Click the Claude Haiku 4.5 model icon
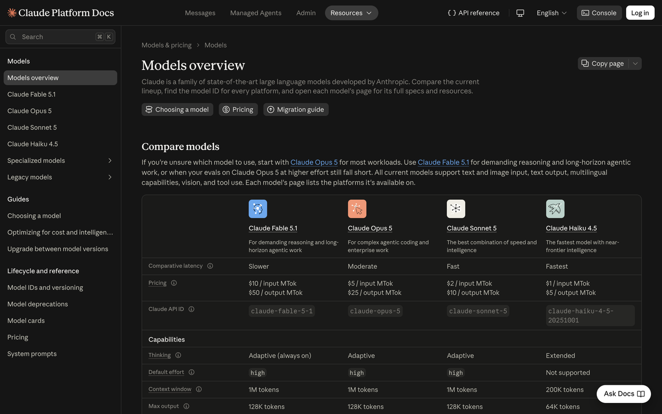Image resolution: width=662 pixels, height=414 pixels. click(x=555, y=209)
